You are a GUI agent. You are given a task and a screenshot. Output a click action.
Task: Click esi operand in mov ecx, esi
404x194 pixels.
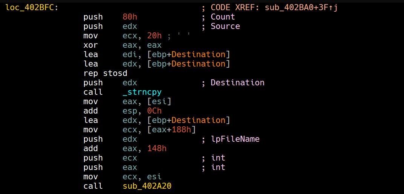point(154,177)
